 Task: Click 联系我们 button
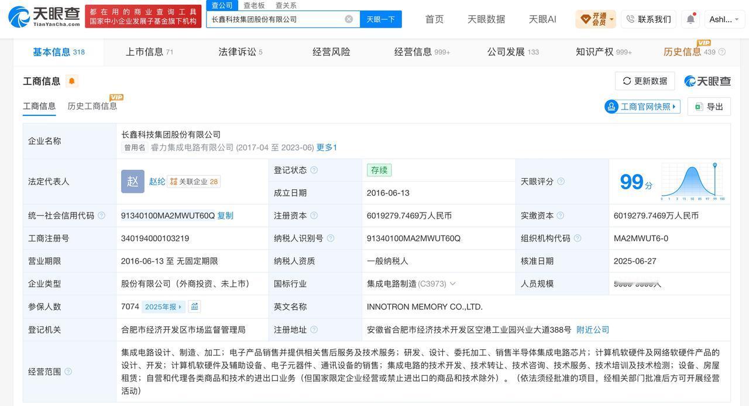point(648,19)
